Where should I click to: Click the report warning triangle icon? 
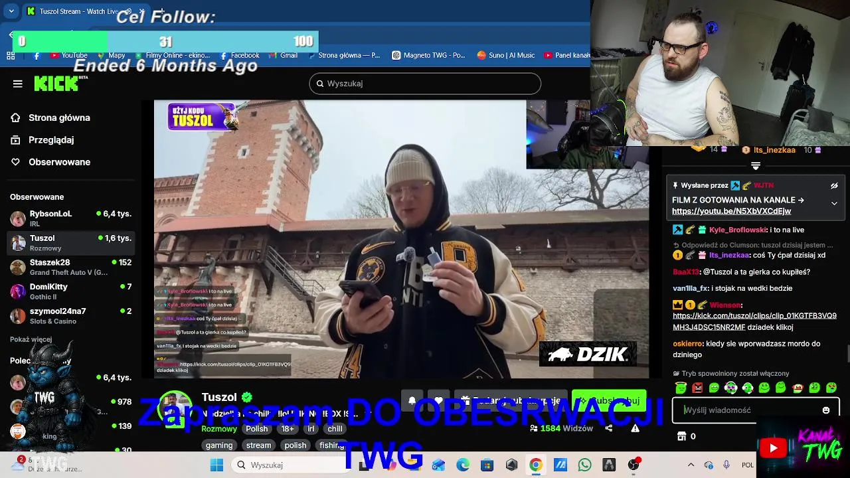[635, 428]
